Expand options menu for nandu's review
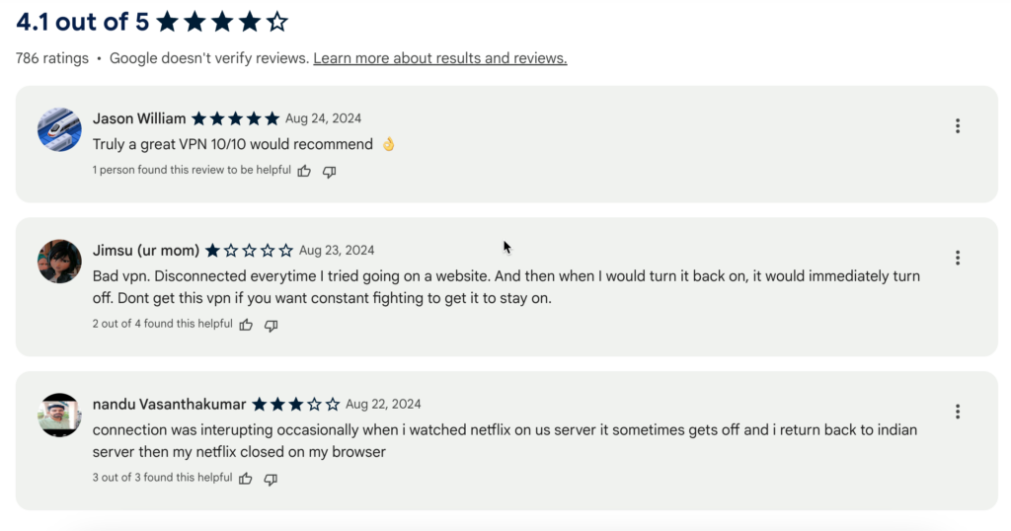 coord(957,412)
